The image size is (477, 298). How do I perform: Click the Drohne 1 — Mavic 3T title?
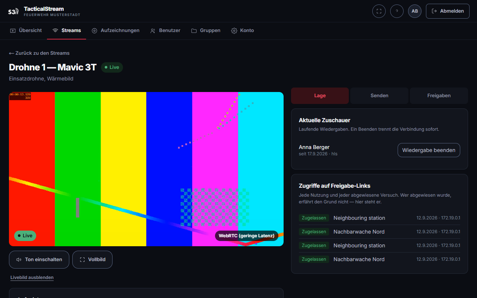[x=53, y=67]
